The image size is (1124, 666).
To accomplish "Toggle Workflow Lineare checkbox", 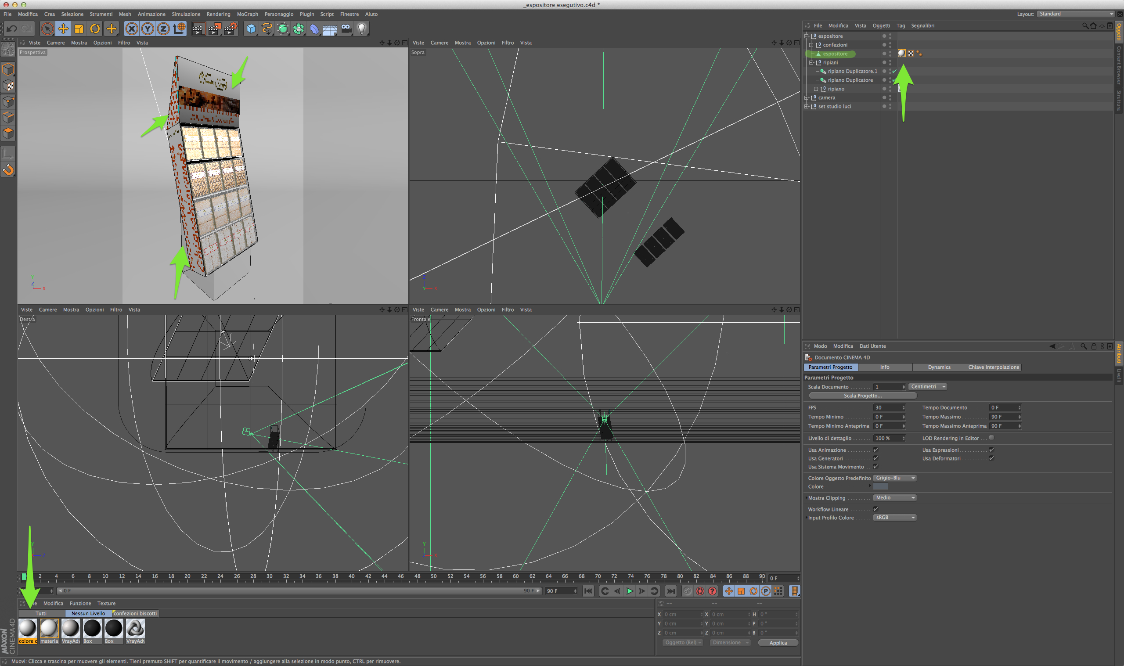I will pyautogui.click(x=875, y=509).
